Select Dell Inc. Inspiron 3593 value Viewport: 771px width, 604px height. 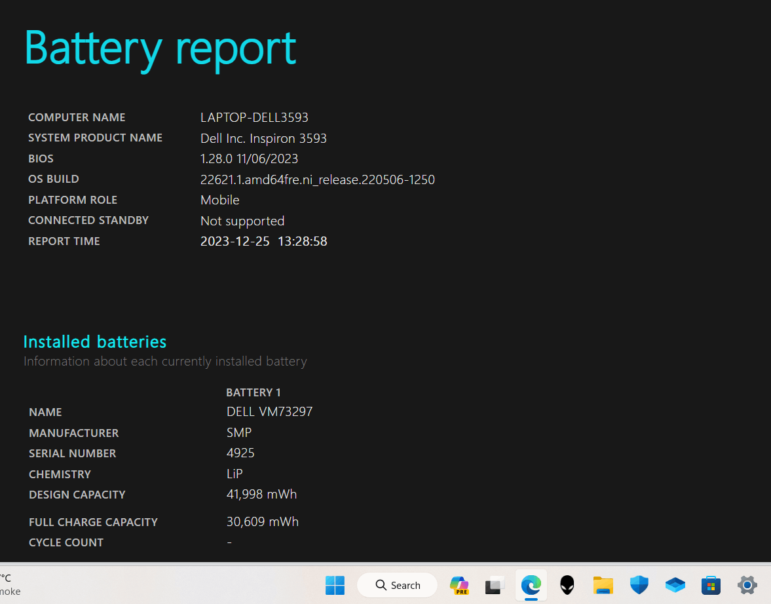[x=263, y=138]
